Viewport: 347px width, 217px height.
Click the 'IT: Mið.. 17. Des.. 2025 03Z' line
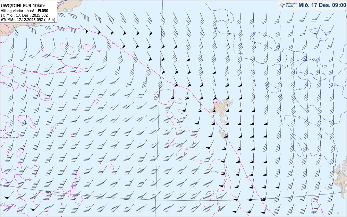click(24, 15)
